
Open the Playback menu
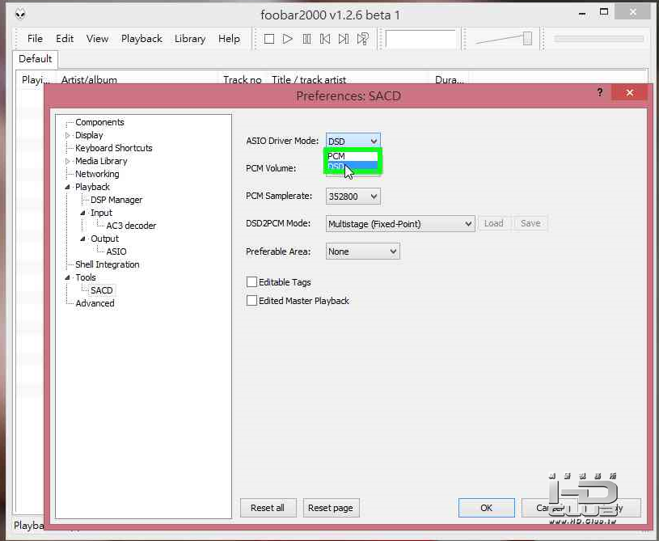pyautogui.click(x=142, y=39)
